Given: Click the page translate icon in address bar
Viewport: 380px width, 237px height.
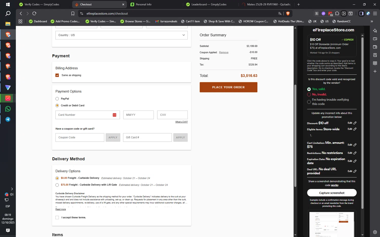Looking at the screenshot, I should [280, 13].
